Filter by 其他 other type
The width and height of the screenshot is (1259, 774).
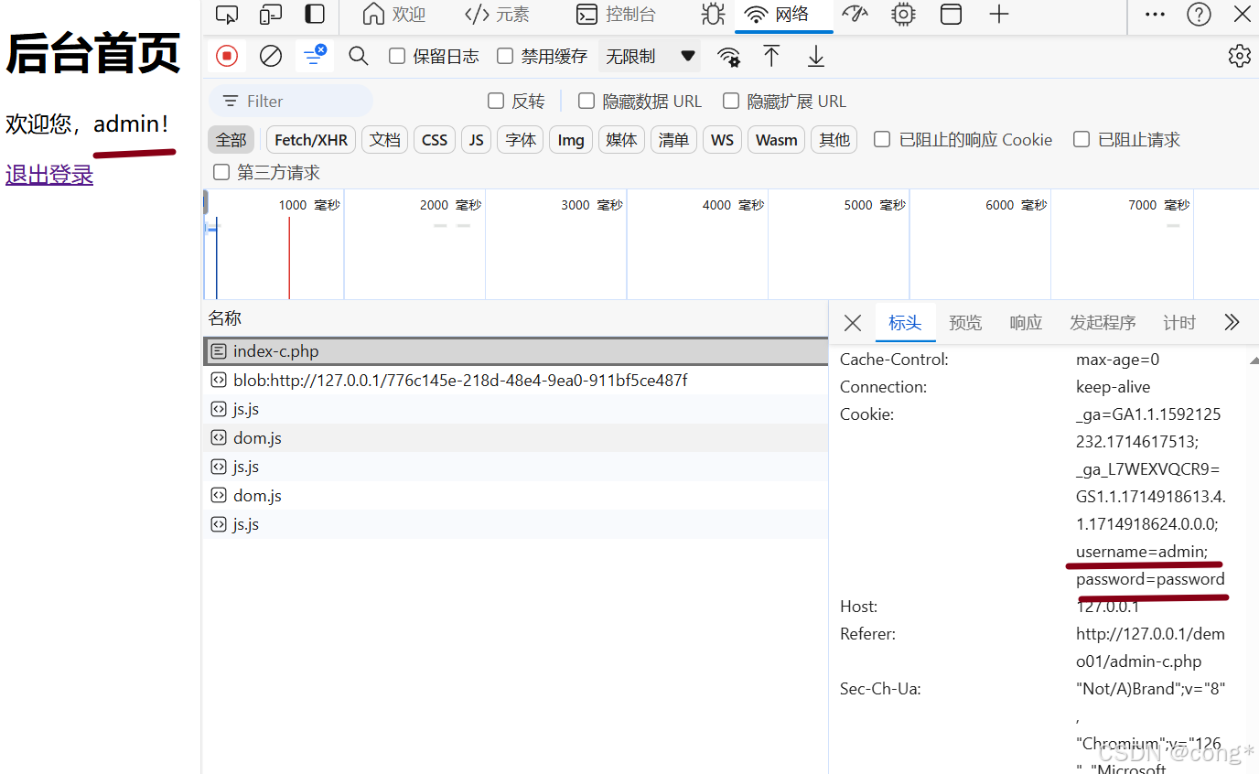coord(834,139)
